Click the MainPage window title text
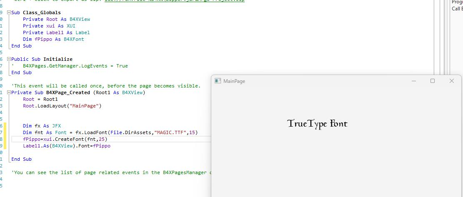The image size is (463, 197). coord(234,81)
